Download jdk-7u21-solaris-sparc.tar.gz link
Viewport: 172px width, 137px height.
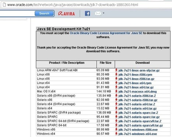(x=139, y=117)
